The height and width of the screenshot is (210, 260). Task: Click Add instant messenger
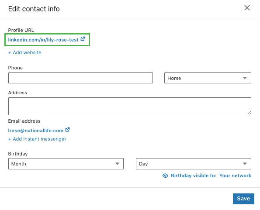point(37,139)
